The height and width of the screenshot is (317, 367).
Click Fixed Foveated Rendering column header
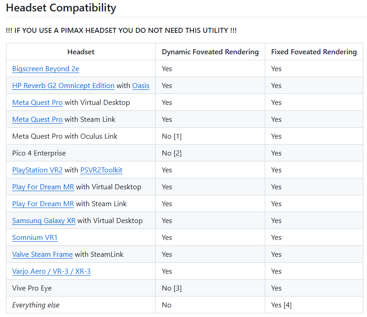pyautogui.click(x=314, y=52)
